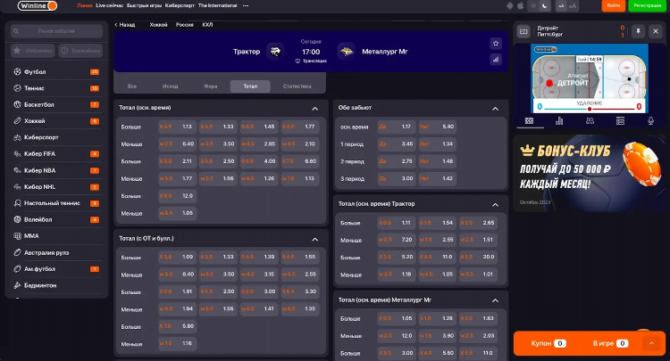
Task: Select Кибер NHL in the sidebar
Action: 56,186
